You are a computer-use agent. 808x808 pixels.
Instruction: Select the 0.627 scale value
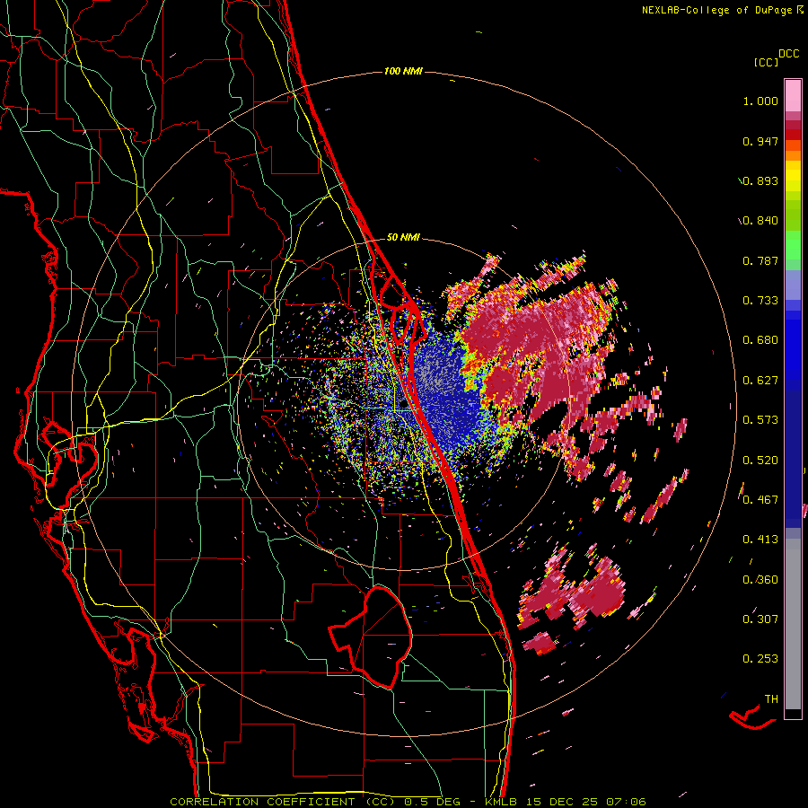[760, 381]
